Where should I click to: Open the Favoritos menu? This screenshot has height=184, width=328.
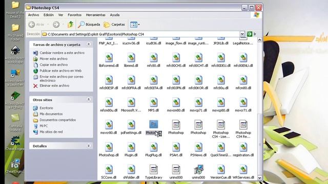tap(74, 15)
